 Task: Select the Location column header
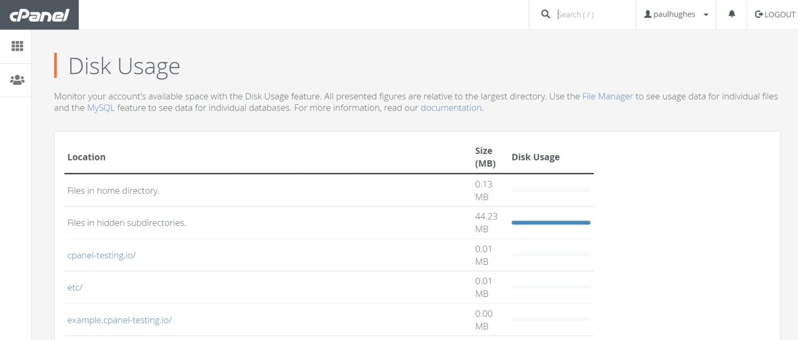point(86,157)
